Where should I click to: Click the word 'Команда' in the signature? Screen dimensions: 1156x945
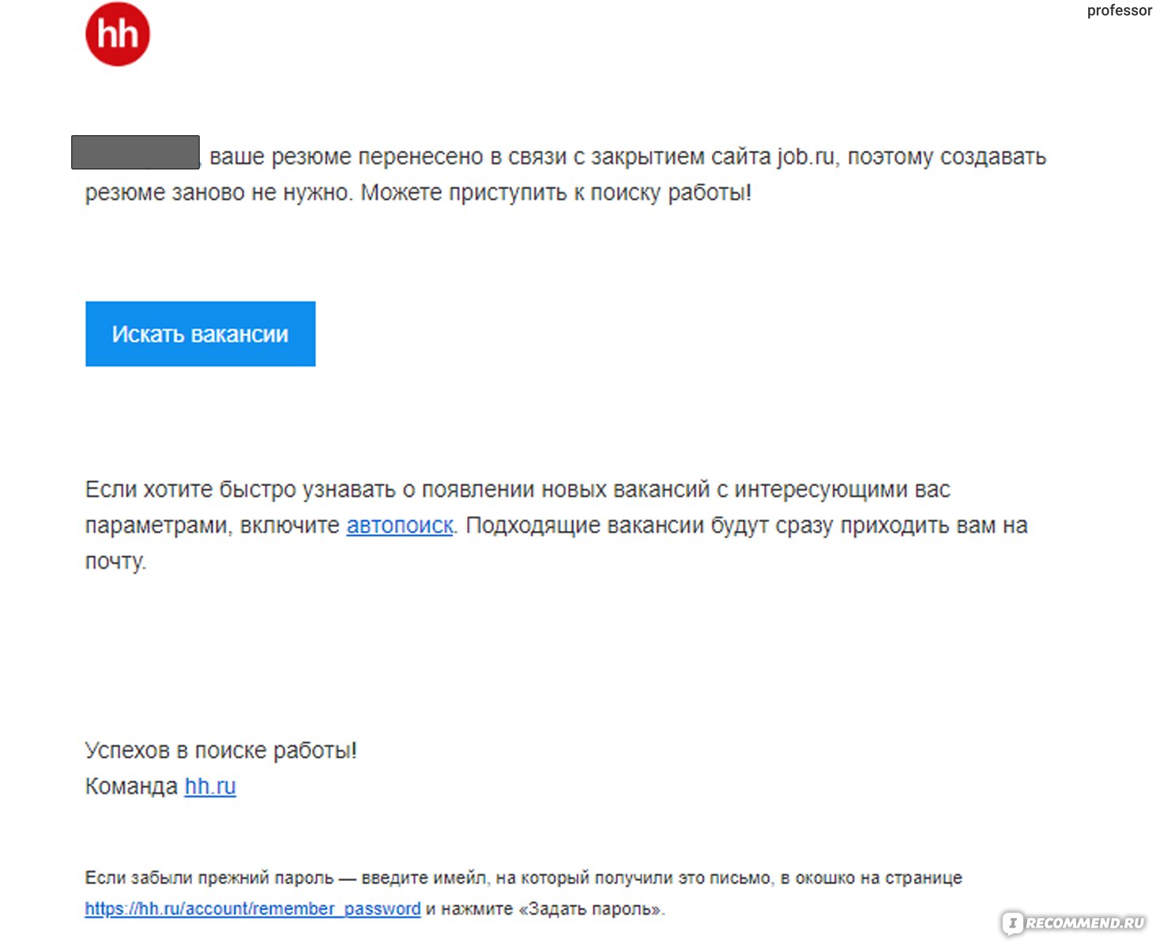coord(131,786)
